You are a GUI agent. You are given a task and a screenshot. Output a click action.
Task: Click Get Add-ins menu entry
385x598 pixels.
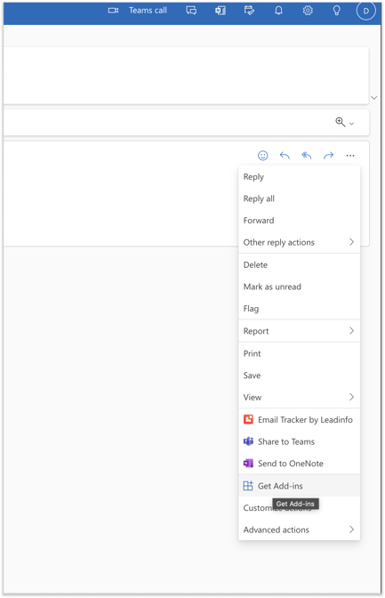[300, 486]
